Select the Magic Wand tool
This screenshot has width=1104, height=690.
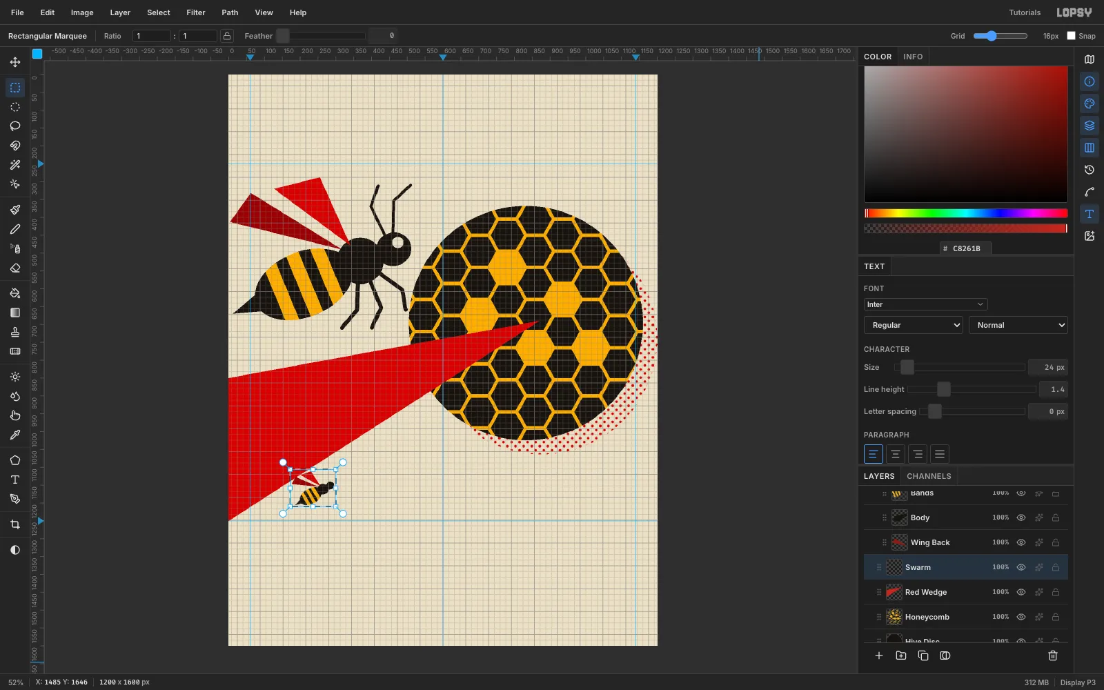point(15,165)
